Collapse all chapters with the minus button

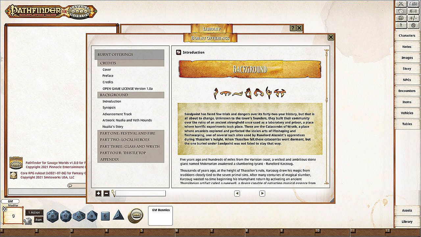point(106,194)
